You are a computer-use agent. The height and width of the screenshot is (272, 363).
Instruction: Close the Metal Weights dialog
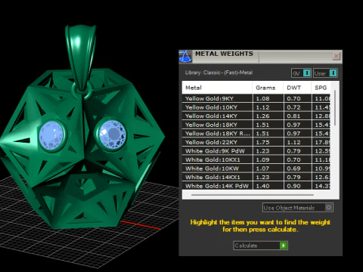336,56
